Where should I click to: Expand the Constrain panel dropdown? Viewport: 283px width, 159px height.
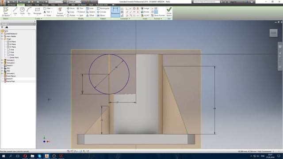(x=125, y=19)
